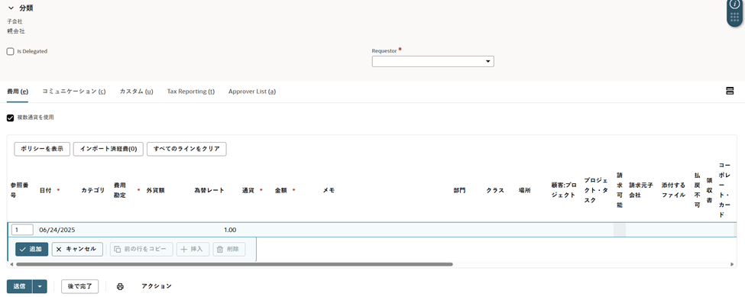Open the カスタム tab
745x297 pixels.
136,92
